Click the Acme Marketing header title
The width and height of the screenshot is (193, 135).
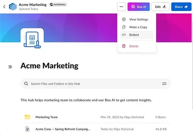click(33, 5)
